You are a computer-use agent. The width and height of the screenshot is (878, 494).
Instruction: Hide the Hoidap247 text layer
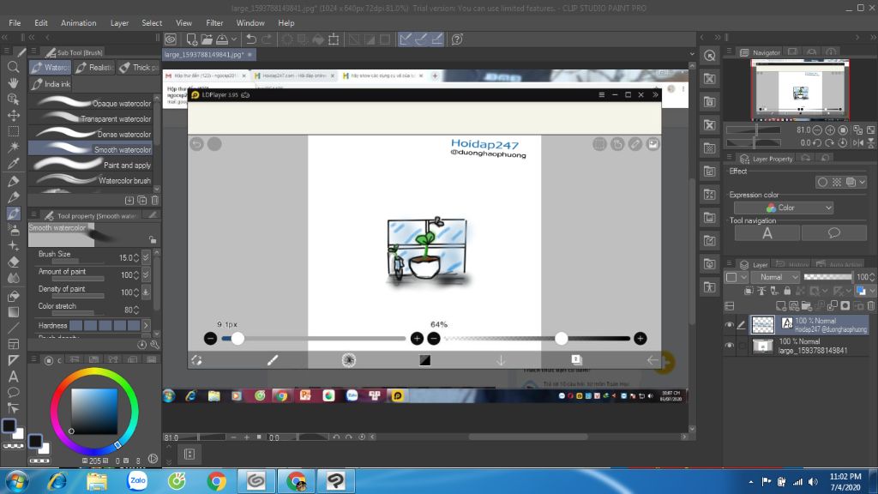coord(729,325)
